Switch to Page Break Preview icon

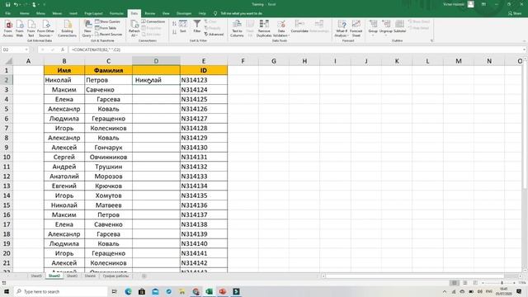[475, 283]
